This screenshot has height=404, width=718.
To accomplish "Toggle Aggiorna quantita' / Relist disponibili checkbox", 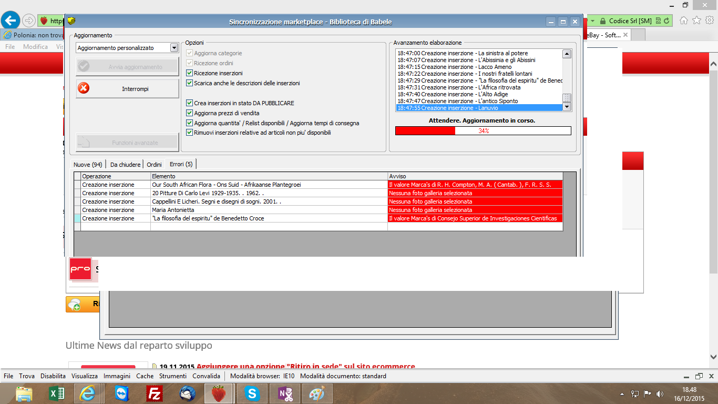I will [x=190, y=123].
